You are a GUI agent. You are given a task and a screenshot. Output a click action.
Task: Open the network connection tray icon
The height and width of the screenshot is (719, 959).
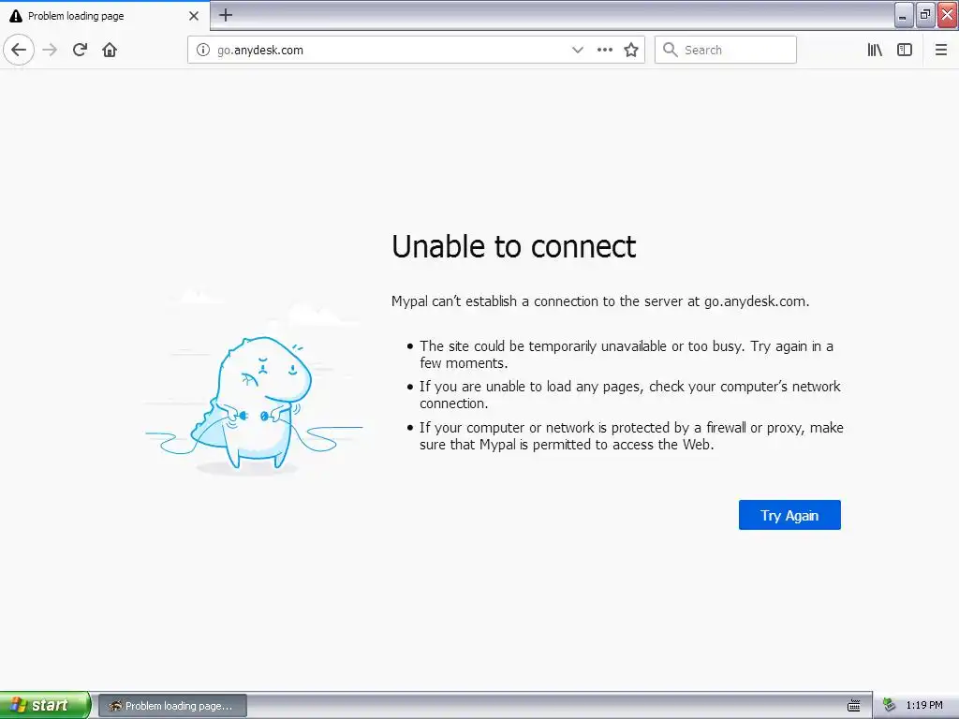889,705
